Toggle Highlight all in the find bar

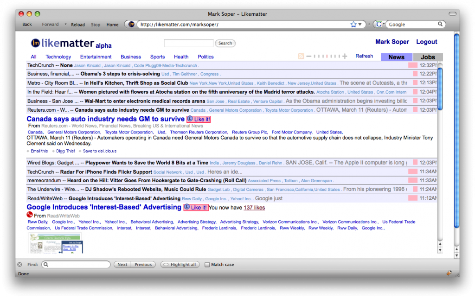point(180,264)
